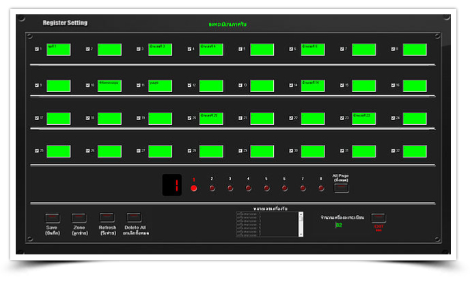
Task: Toggle checkbox for register 10
Action: (87, 85)
